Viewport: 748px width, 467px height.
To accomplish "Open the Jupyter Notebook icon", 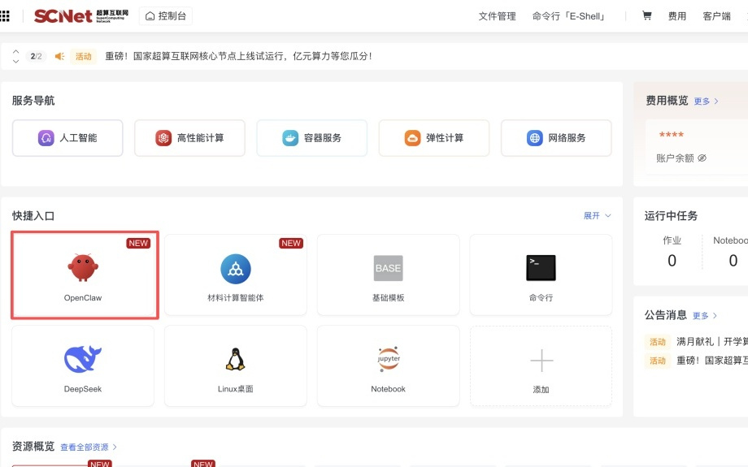I will pyautogui.click(x=389, y=359).
